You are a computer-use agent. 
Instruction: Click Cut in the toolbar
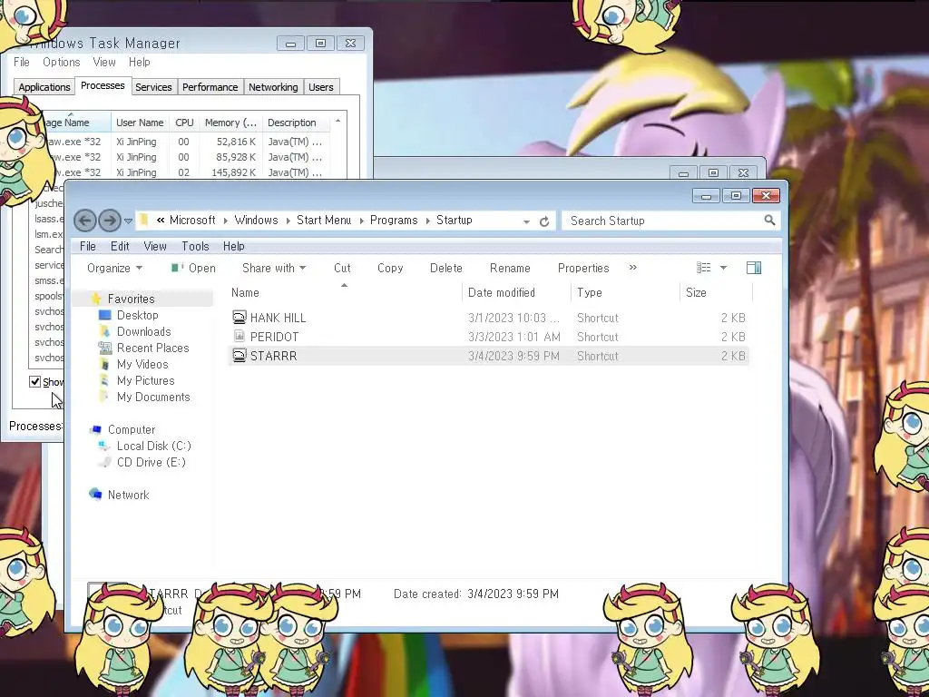pos(342,268)
